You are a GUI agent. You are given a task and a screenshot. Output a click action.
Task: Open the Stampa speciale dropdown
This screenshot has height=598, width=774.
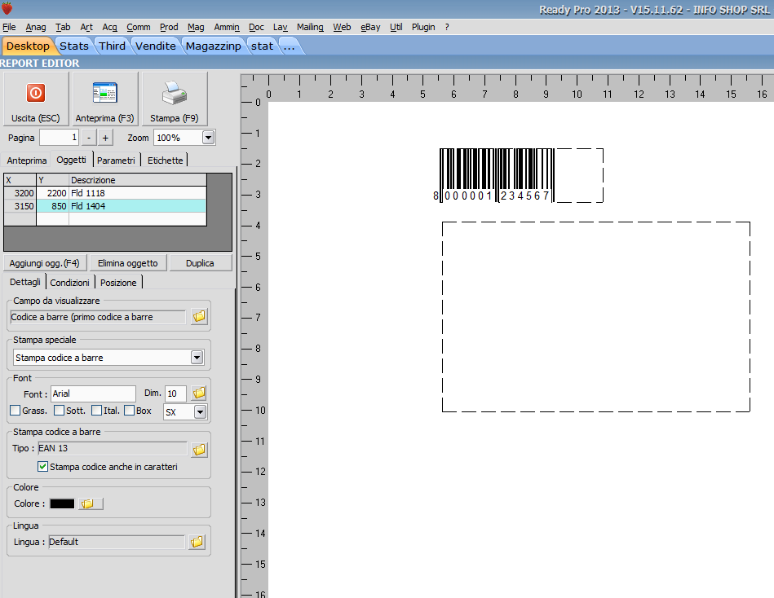197,358
